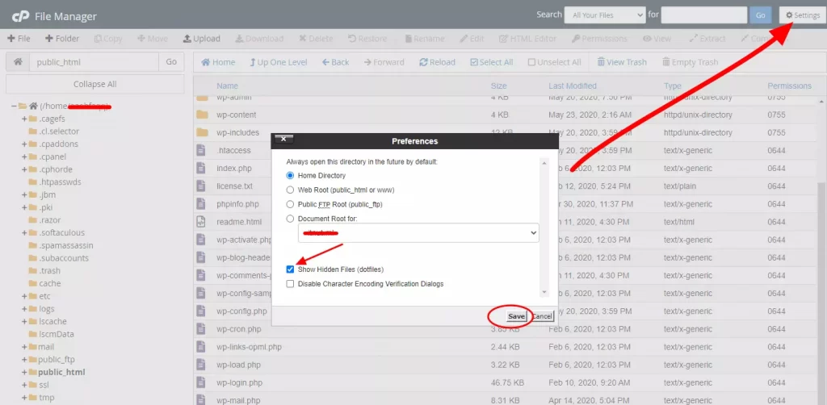827x405 pixels.
Task: Toggle Disable Character Encoding Verification Dialogs checkbox
Action: (290, 283)
